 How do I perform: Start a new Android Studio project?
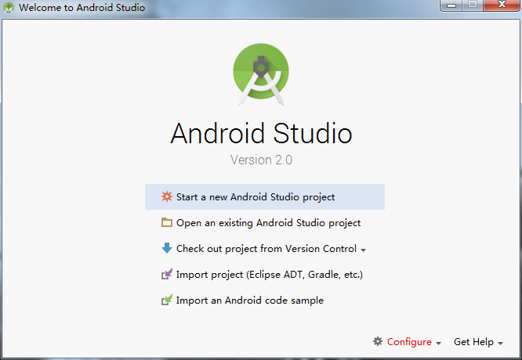[265, 196]
